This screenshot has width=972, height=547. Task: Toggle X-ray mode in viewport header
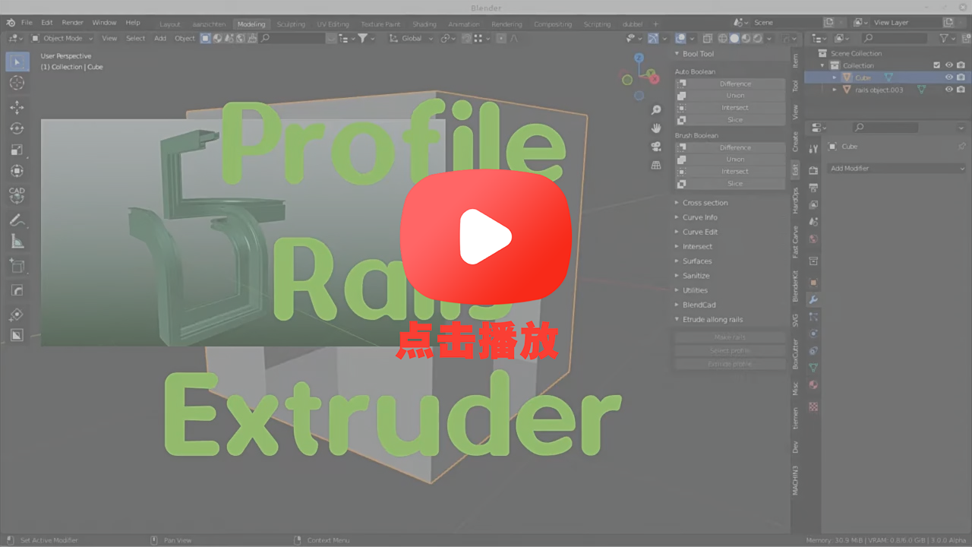click(708, 38)
